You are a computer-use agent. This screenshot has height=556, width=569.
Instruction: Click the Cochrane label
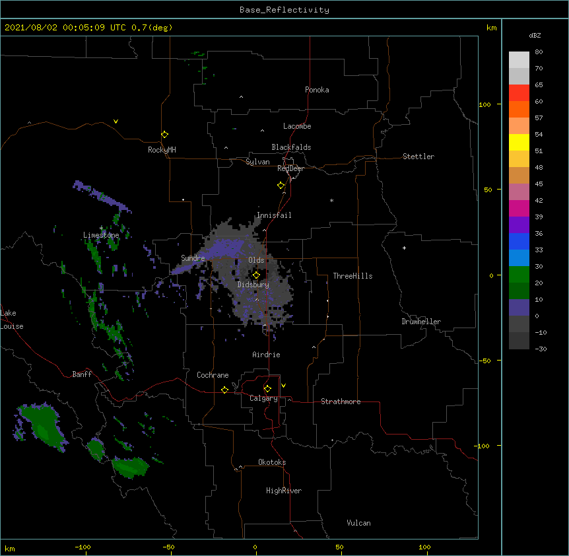point(213,375)
